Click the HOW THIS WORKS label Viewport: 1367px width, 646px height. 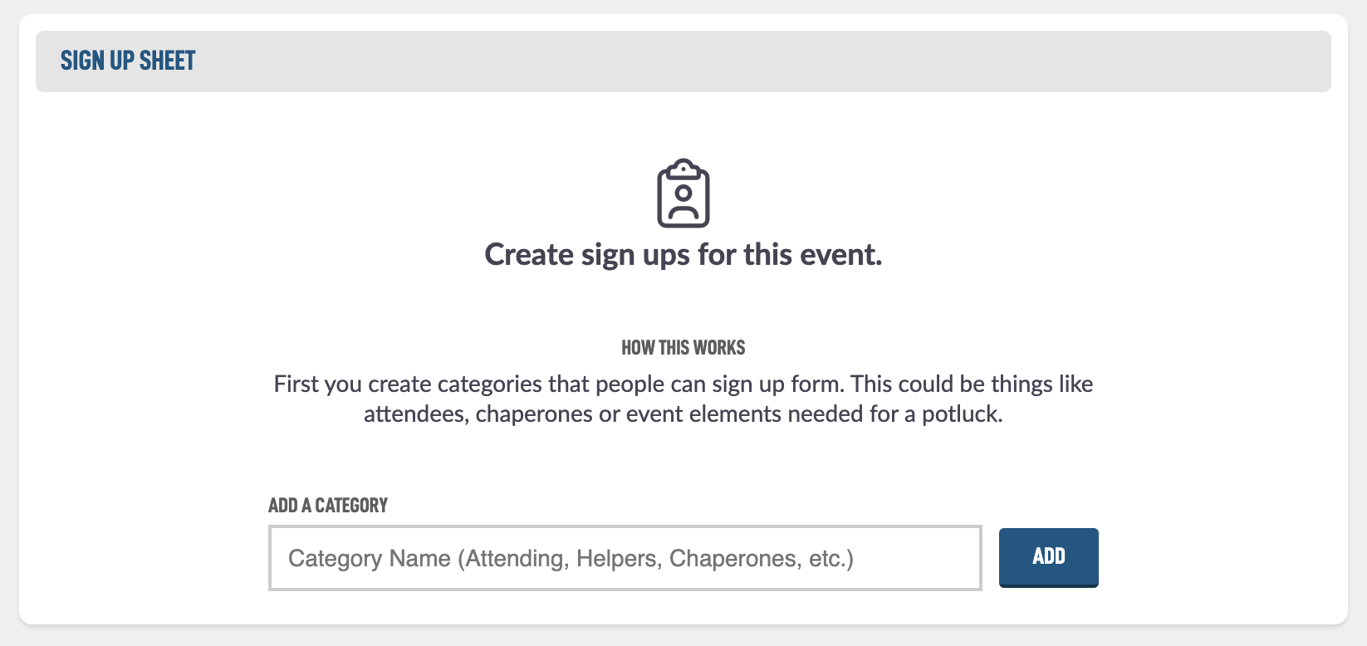(x=683, y=347)
